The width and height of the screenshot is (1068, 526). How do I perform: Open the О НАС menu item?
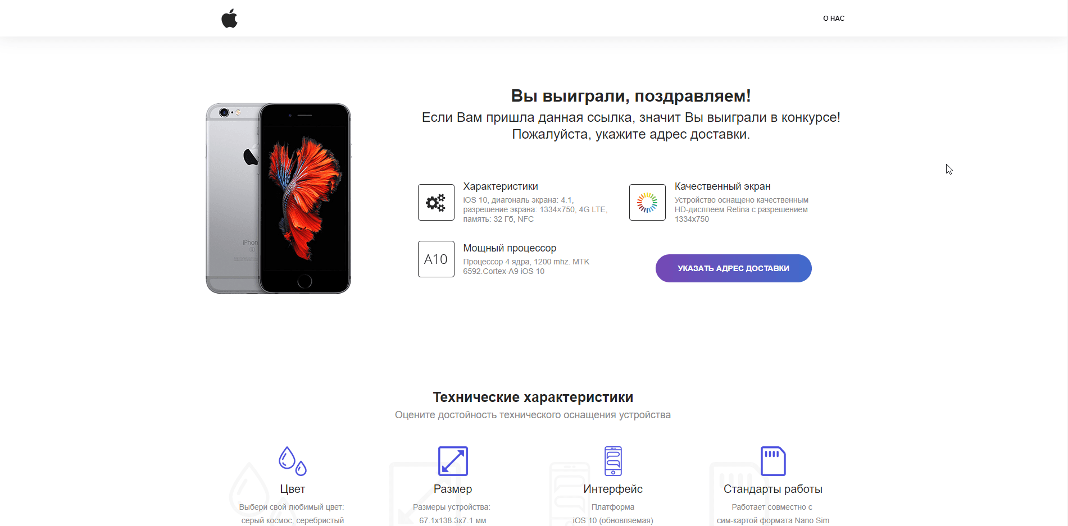coord(833,18)
